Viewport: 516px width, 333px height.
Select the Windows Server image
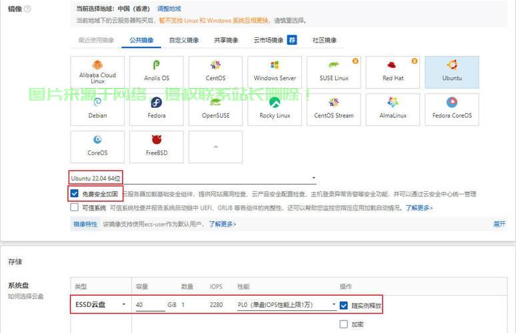(x=275, y=72)
